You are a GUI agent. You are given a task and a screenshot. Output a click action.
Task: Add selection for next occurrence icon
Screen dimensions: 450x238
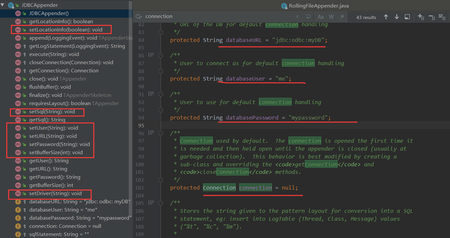pos(421,17)
